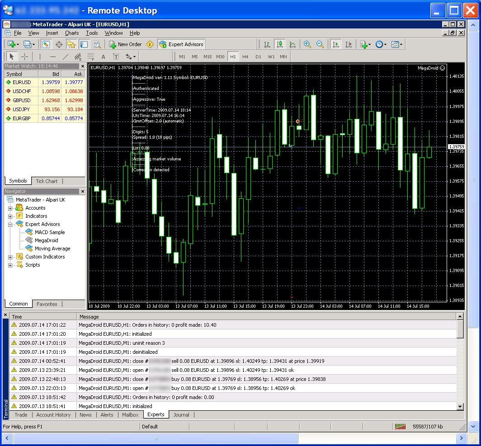Set timeframe to MN

click(283, 56)
